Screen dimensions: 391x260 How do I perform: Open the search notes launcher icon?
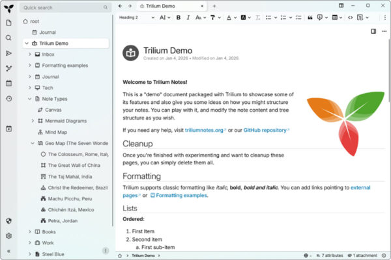[8, 38]
